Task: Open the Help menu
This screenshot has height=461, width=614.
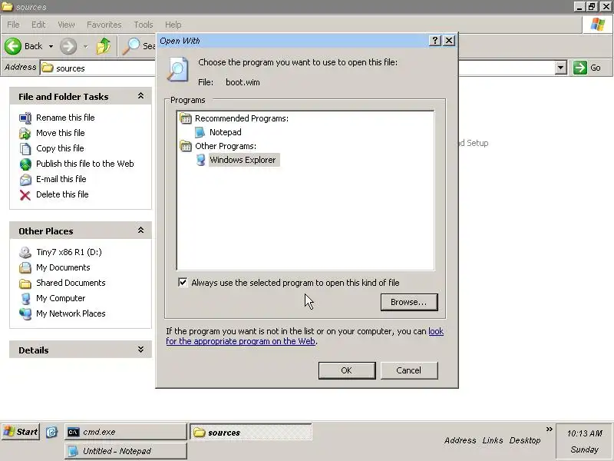Action: point(173,25)
